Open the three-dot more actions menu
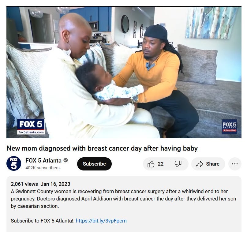 [235, 164]
